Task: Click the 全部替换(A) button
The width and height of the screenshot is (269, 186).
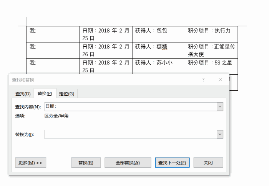Action: pyautogui.click(x=128, y=163)
